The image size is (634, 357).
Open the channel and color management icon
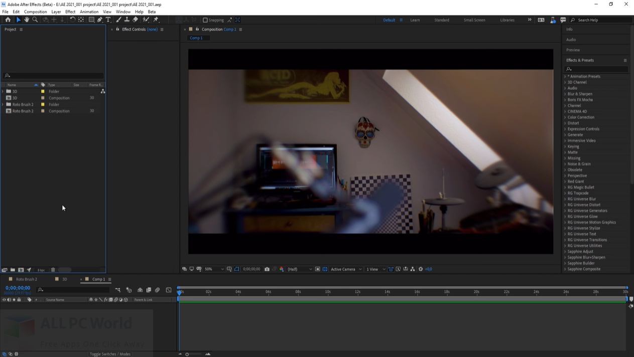(282, 269)
